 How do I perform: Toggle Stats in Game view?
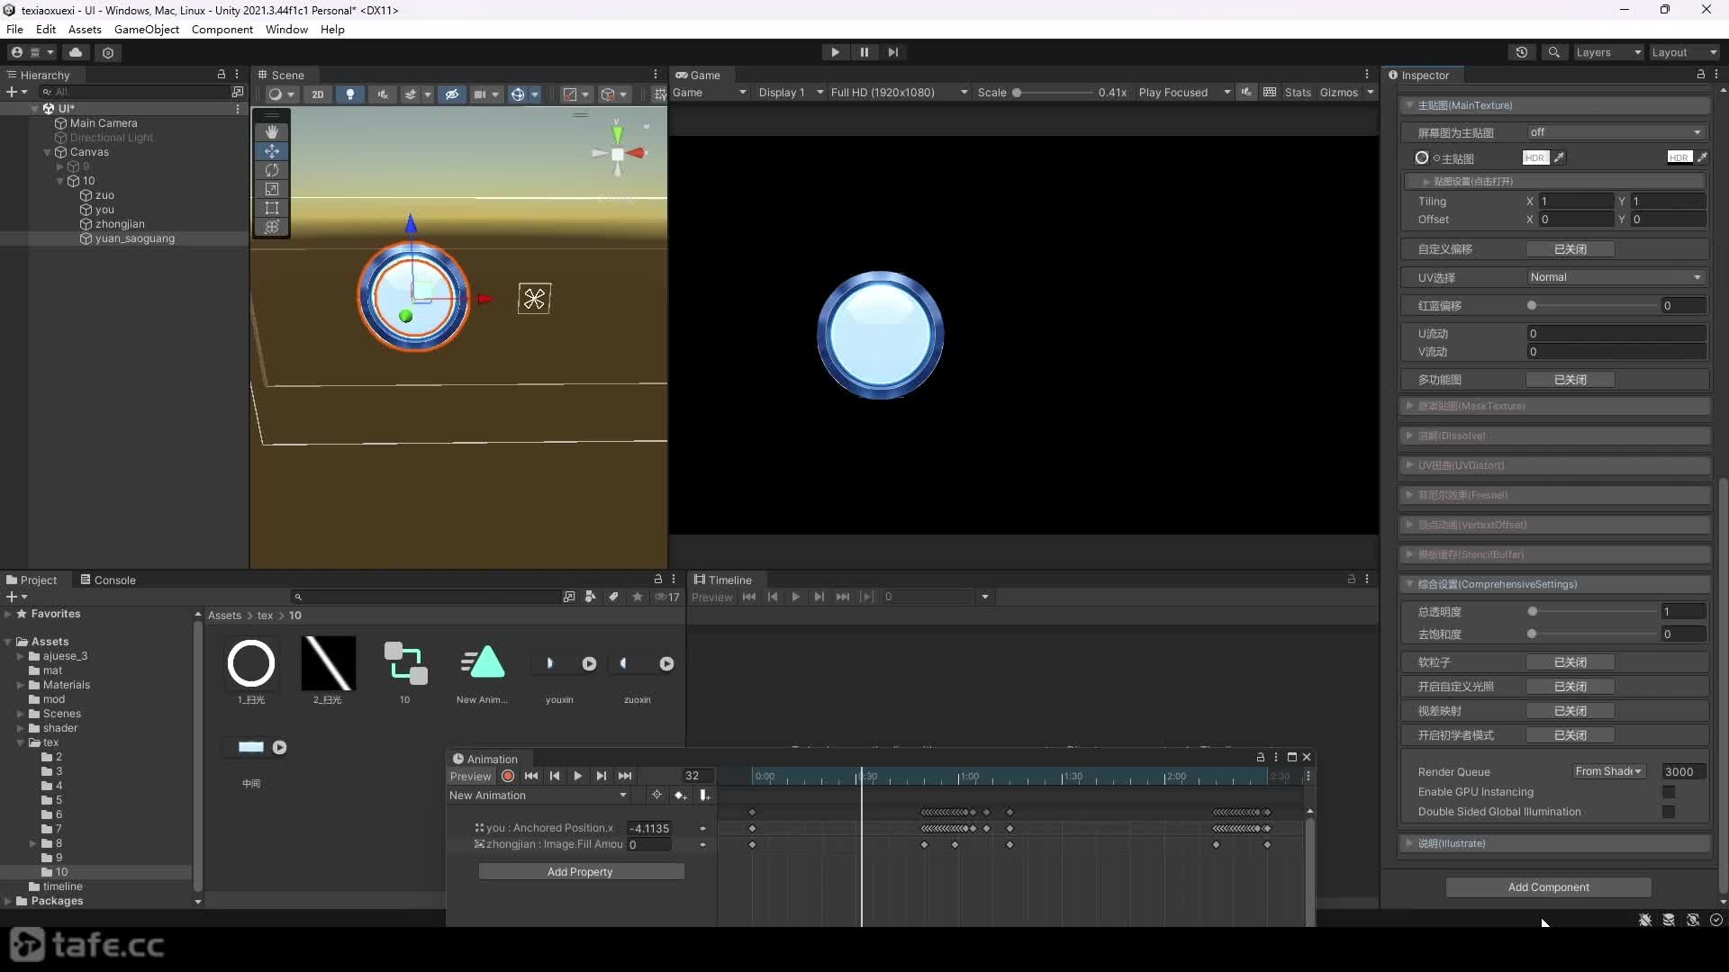1298,93
